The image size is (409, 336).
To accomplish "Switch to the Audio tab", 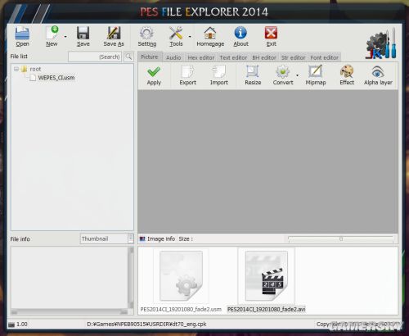I will coord(173,57).
